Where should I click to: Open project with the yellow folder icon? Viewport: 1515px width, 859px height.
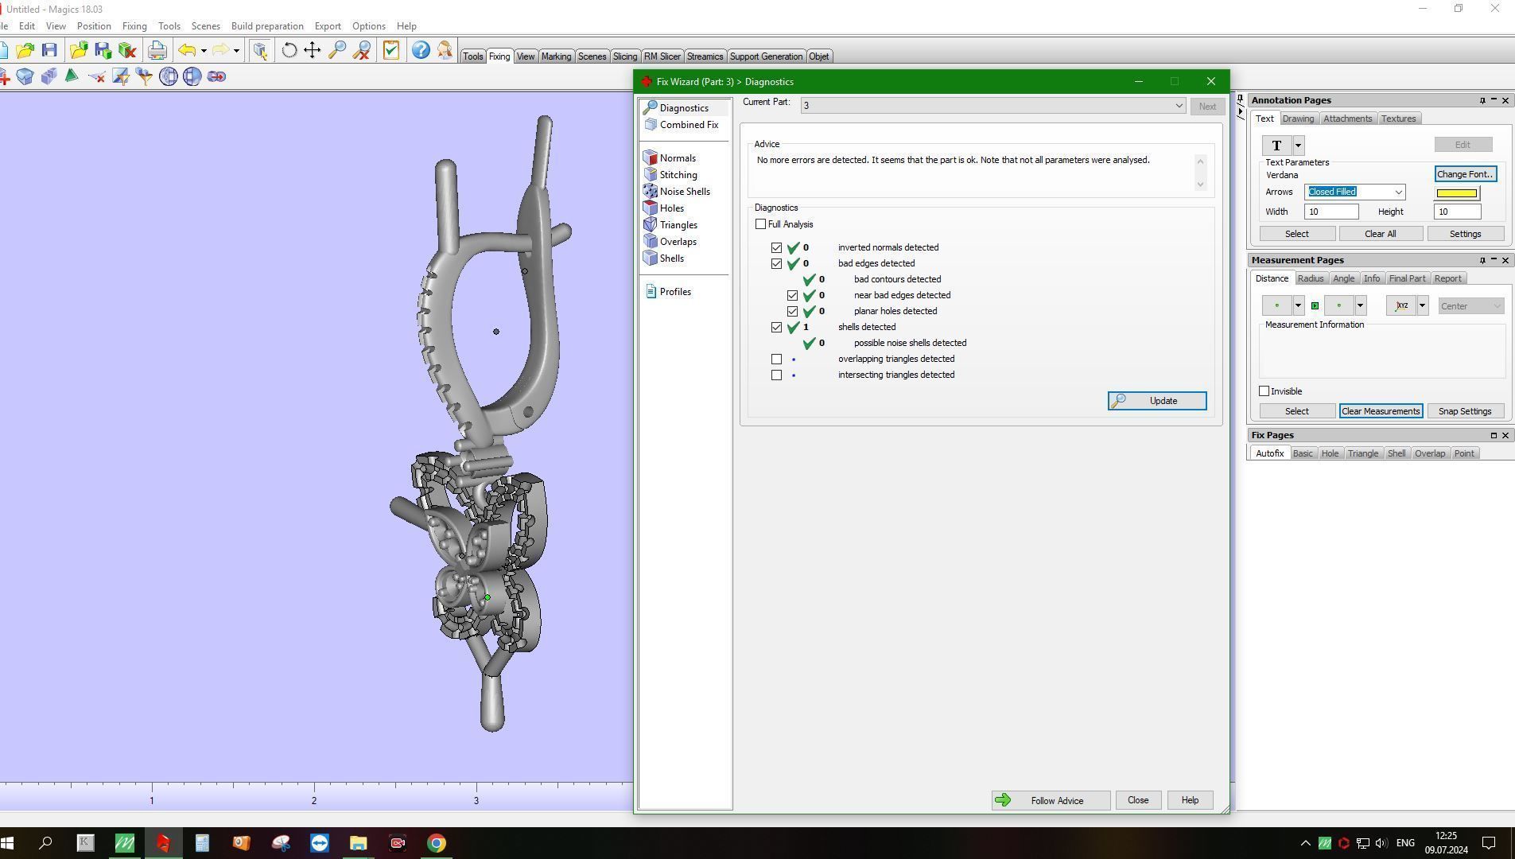coord(25,51)
